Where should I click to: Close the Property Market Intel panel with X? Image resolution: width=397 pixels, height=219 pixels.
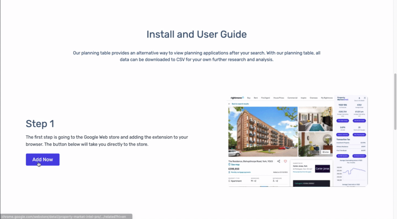click(365, 98)
